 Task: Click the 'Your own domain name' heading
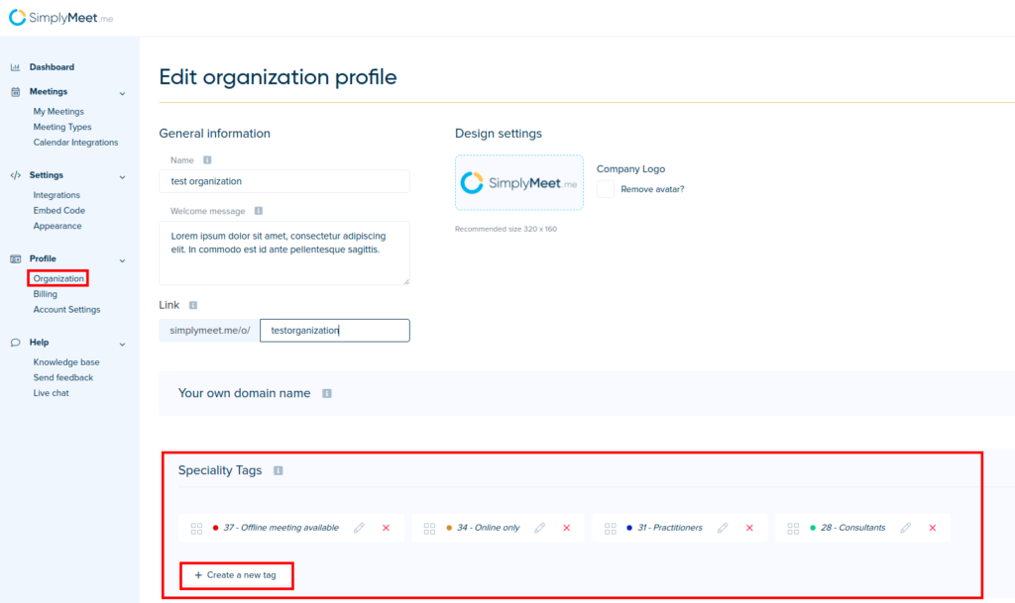(x=244, y=394)
